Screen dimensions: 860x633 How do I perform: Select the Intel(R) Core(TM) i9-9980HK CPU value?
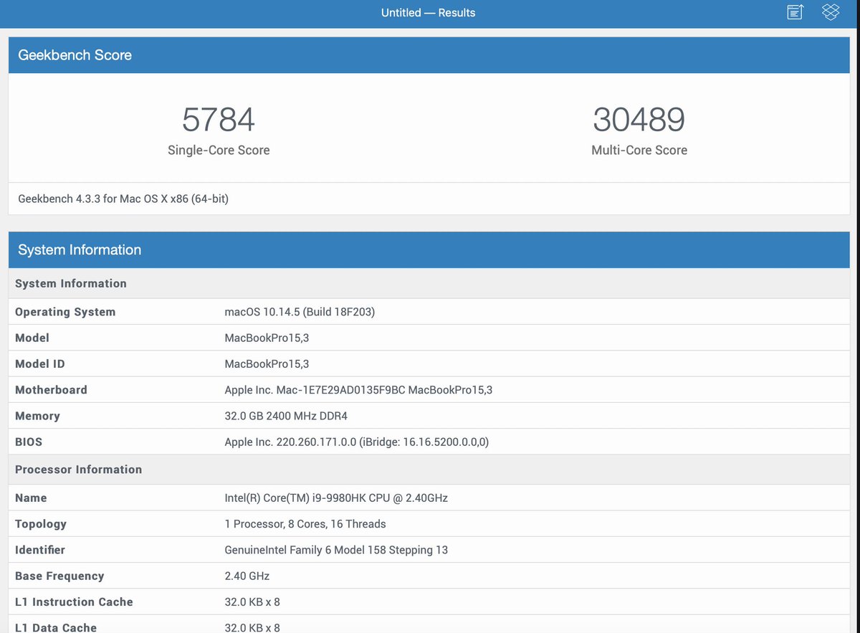pos(336,498)
